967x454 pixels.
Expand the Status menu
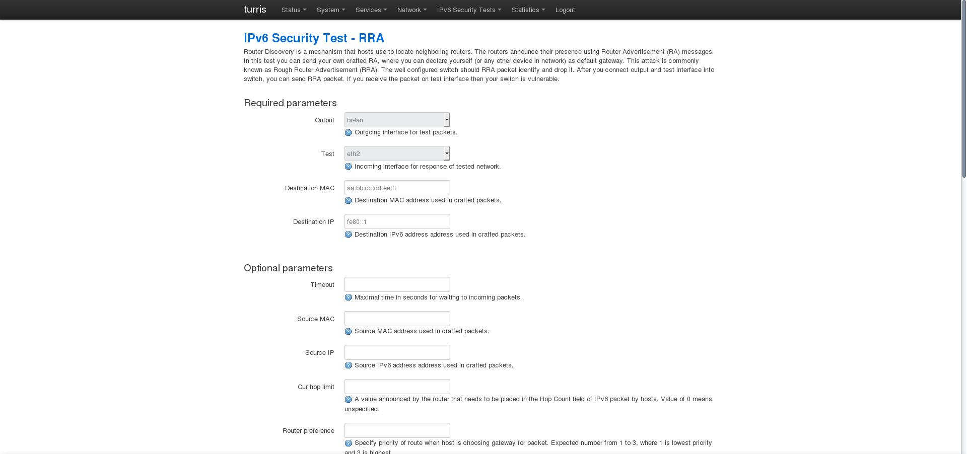tap(294, 10)
